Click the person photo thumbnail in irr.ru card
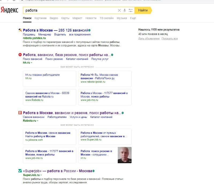214x187 pixels. coord(125,155)
